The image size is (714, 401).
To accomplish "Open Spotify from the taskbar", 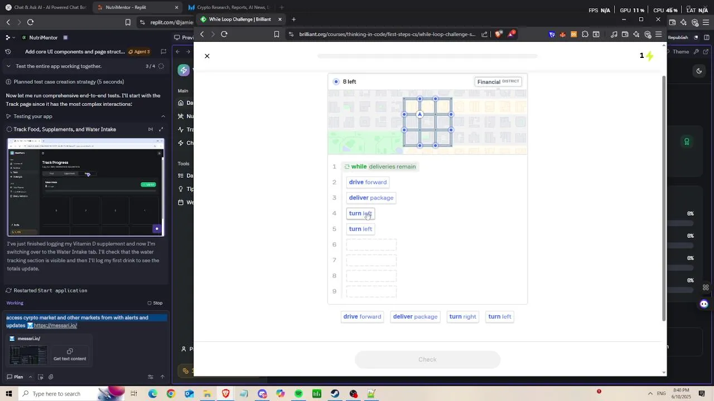I will pyautogui.click(x=298, y=394).
